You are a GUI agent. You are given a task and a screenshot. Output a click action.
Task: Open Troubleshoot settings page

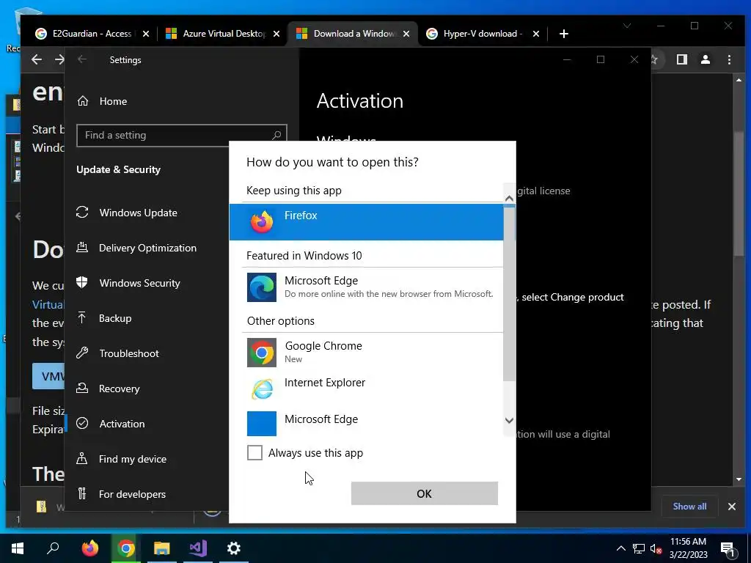point(129,353)
